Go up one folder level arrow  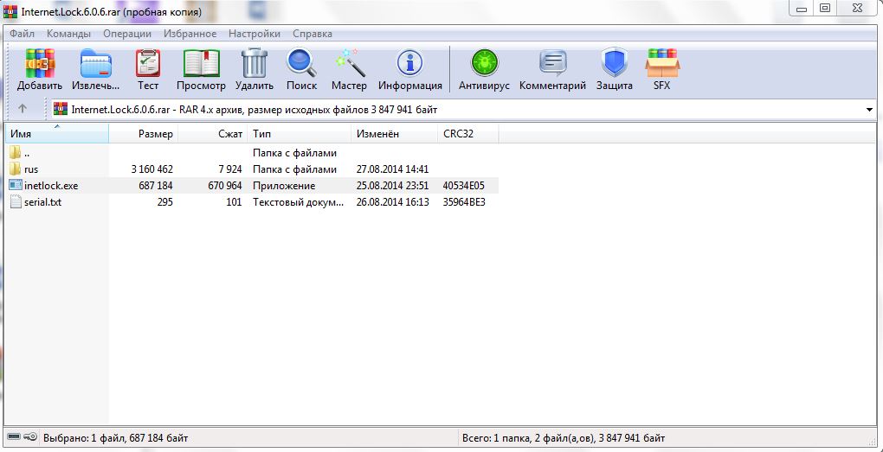point(23,110)
